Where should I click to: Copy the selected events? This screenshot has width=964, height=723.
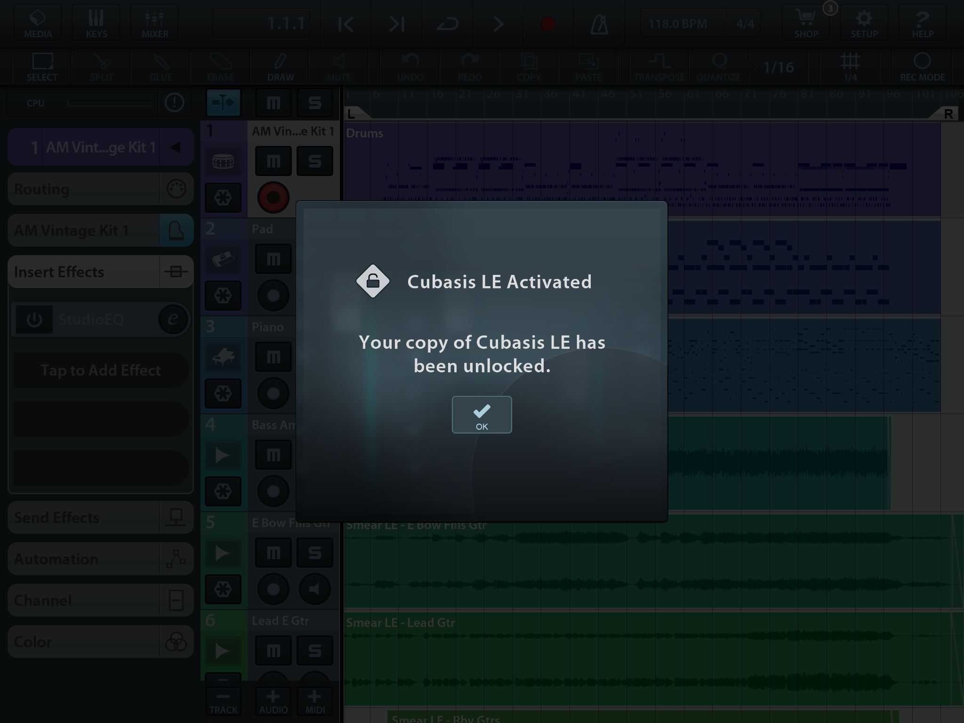[529, 67]
